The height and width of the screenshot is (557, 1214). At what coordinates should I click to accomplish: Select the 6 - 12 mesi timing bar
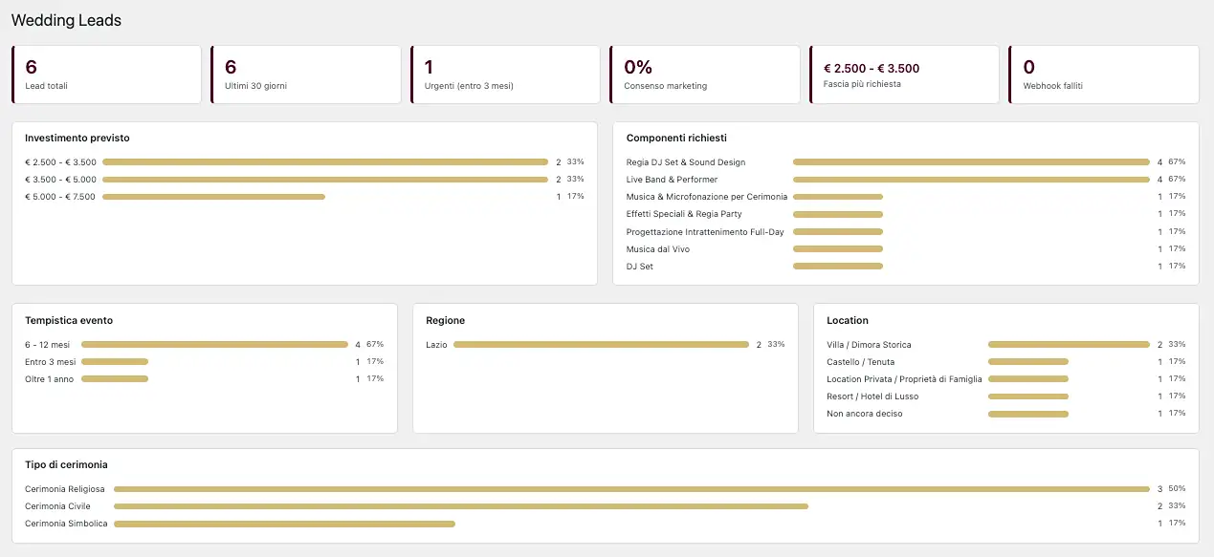214,344
